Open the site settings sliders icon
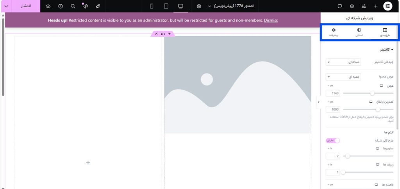This screenshot has height=189, width=400. coord(364,6)
